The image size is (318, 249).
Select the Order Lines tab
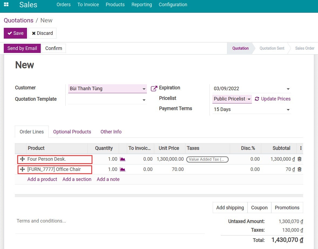32,132
